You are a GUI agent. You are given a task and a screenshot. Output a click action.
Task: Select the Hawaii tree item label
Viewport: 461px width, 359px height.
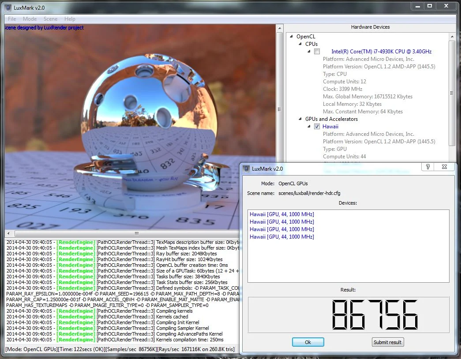[330, 127]
